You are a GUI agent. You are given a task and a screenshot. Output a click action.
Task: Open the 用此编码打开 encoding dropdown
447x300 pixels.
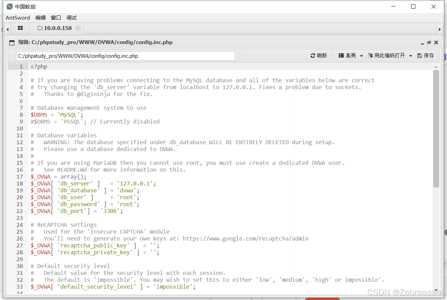[x=390, y=56]
